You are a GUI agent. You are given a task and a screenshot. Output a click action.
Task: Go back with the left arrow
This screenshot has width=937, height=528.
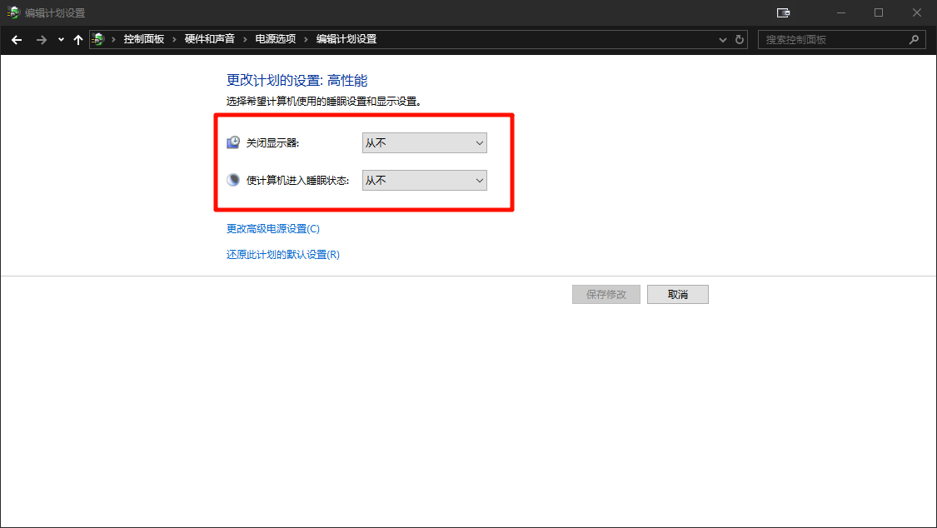17,39
